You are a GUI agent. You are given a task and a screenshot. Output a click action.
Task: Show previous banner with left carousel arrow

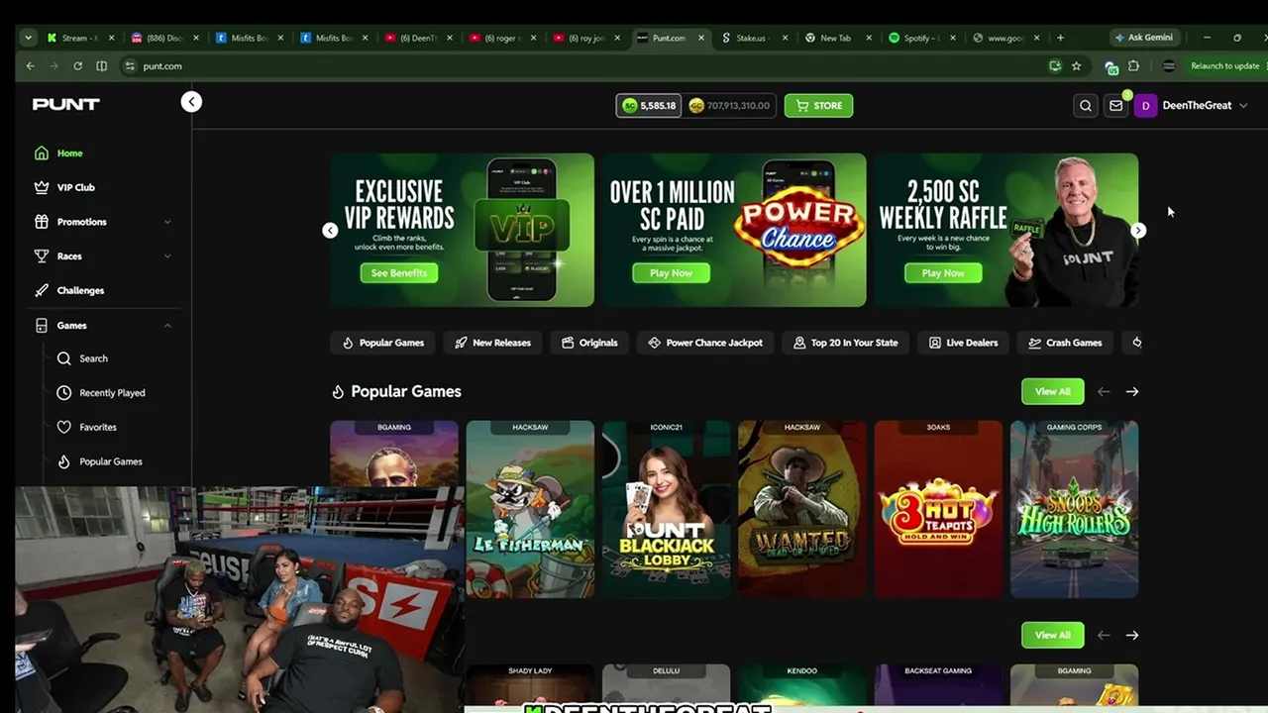[x=330, y=230]
